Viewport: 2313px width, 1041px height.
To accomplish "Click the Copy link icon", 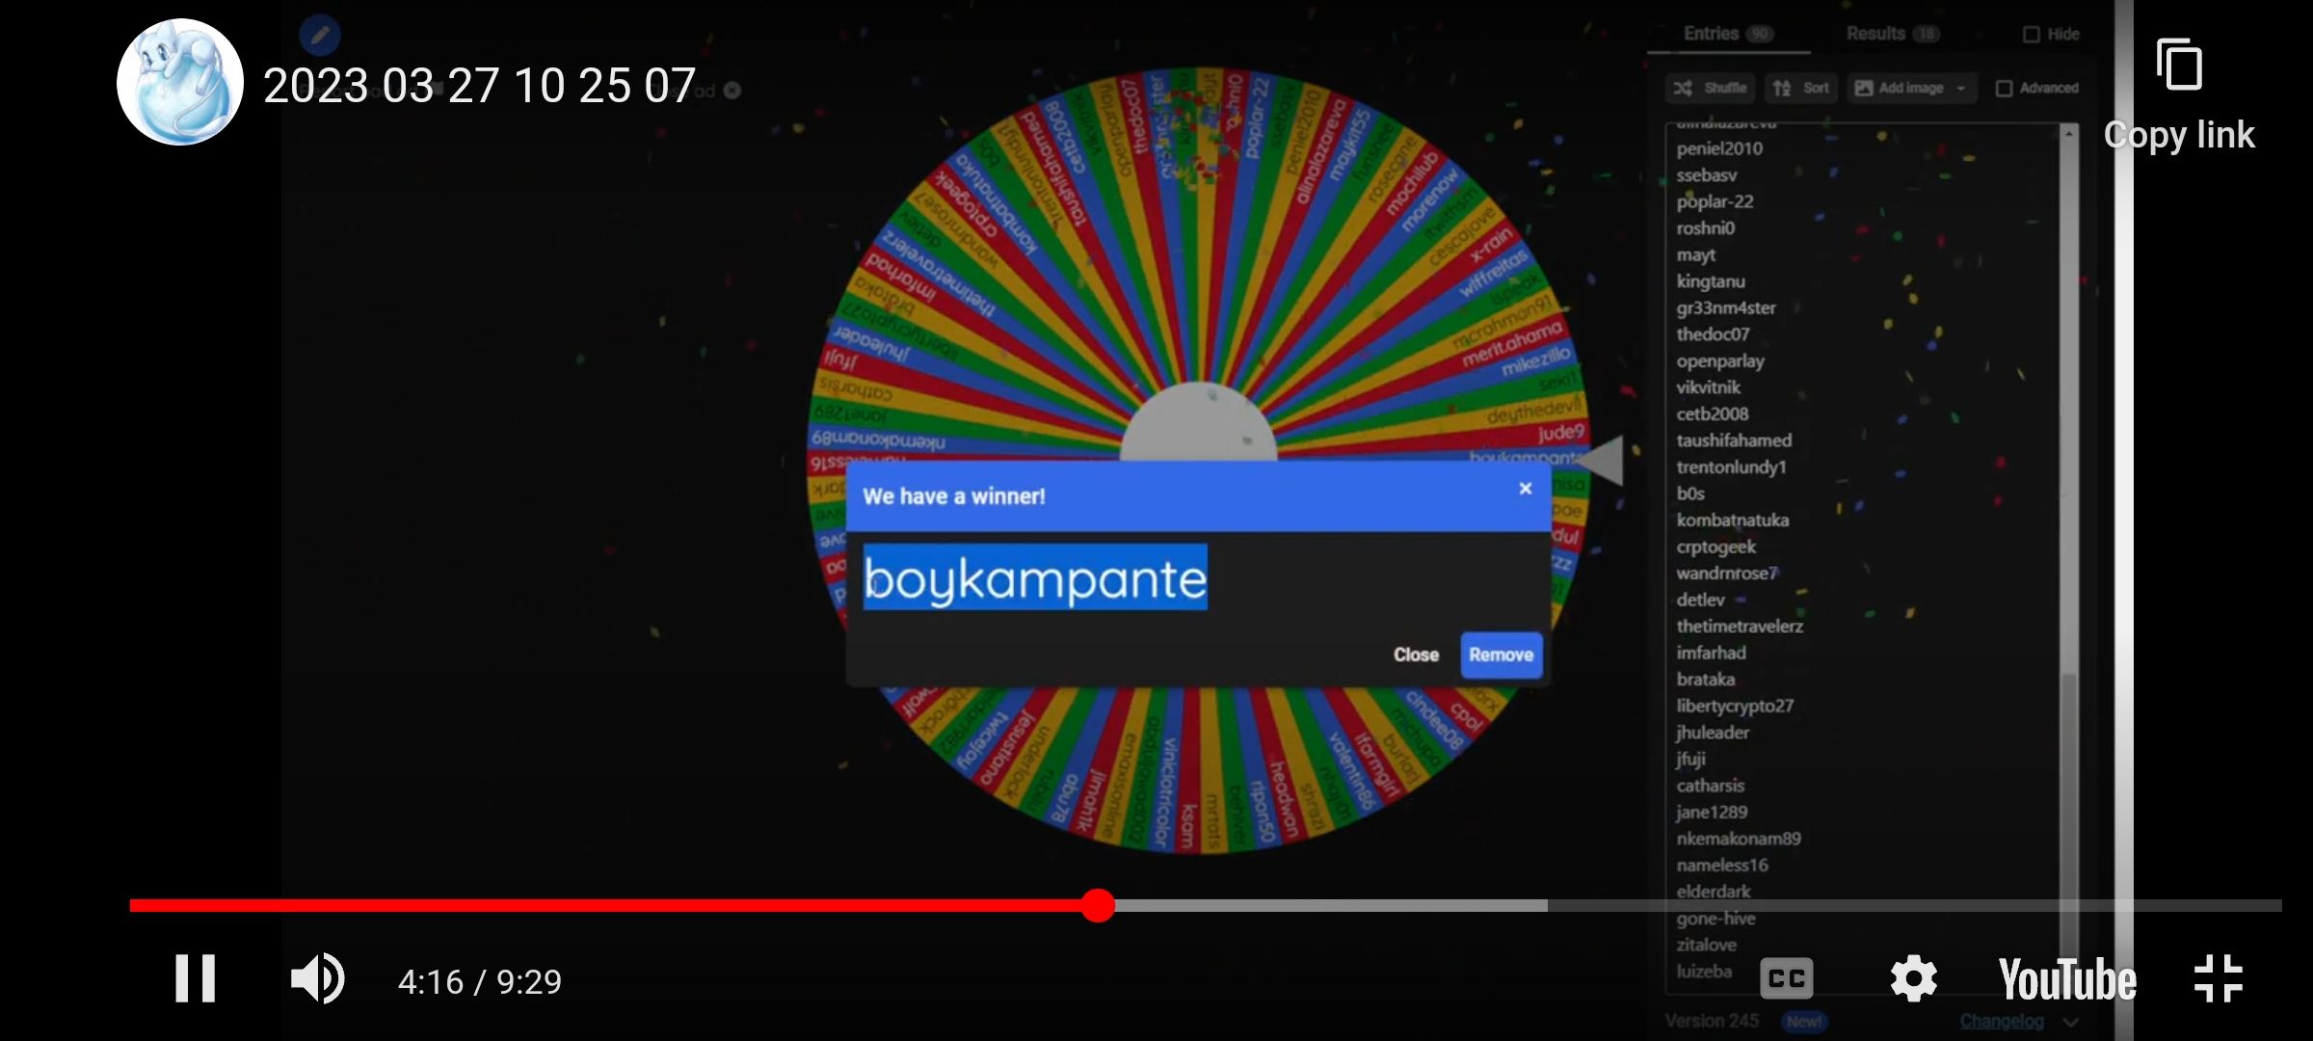I will coord(2178,66).
